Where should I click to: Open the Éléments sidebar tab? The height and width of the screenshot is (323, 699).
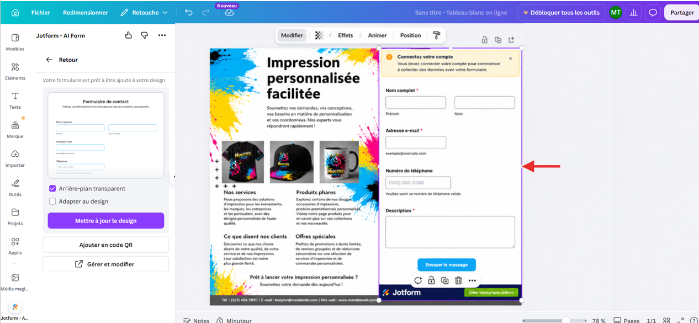point(15,71)
